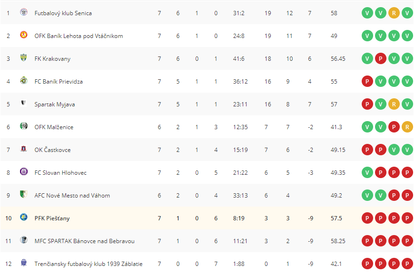415x274 pixels.
Task: Click the AFC Nové Mesto nad Váhom crest
Action: [23, 194]
